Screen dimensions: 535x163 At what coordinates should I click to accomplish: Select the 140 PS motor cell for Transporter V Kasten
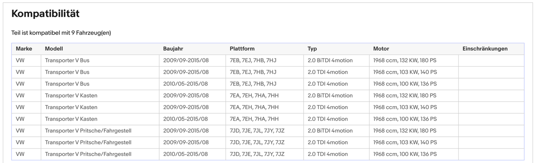405,107
